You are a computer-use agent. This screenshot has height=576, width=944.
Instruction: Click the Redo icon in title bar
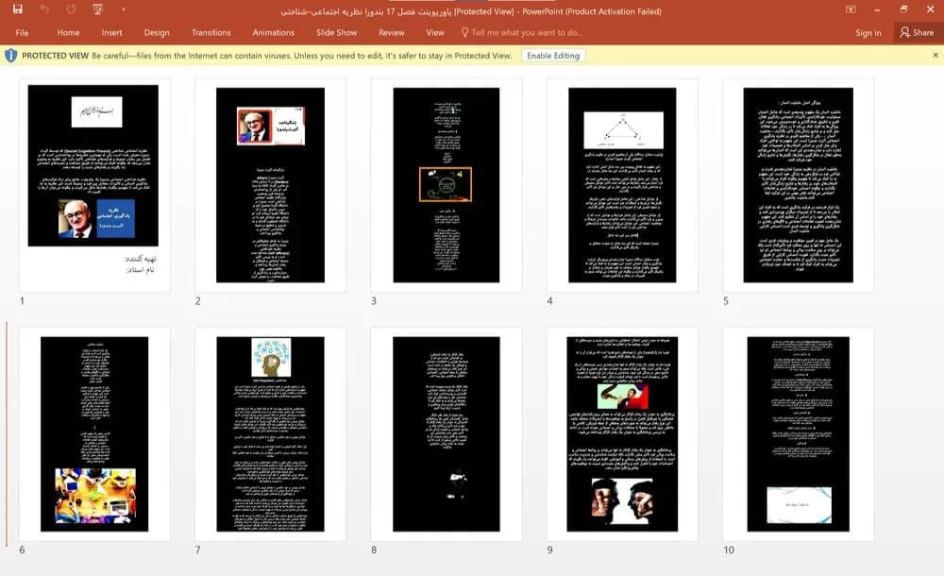click(x=71, y=9)
